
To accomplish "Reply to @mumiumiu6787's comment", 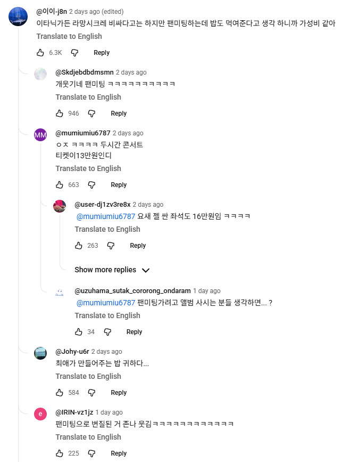I will (x=119, y=185).
